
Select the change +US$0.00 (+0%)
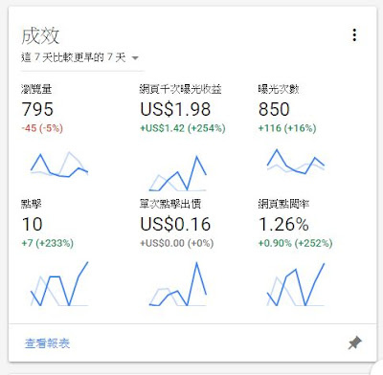click(177, 243)
